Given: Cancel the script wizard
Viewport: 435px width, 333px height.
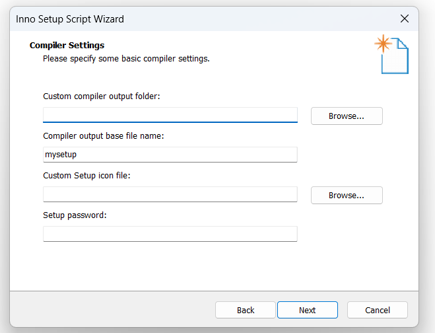Looking at the screenshot, I should (x=378, y=310).
